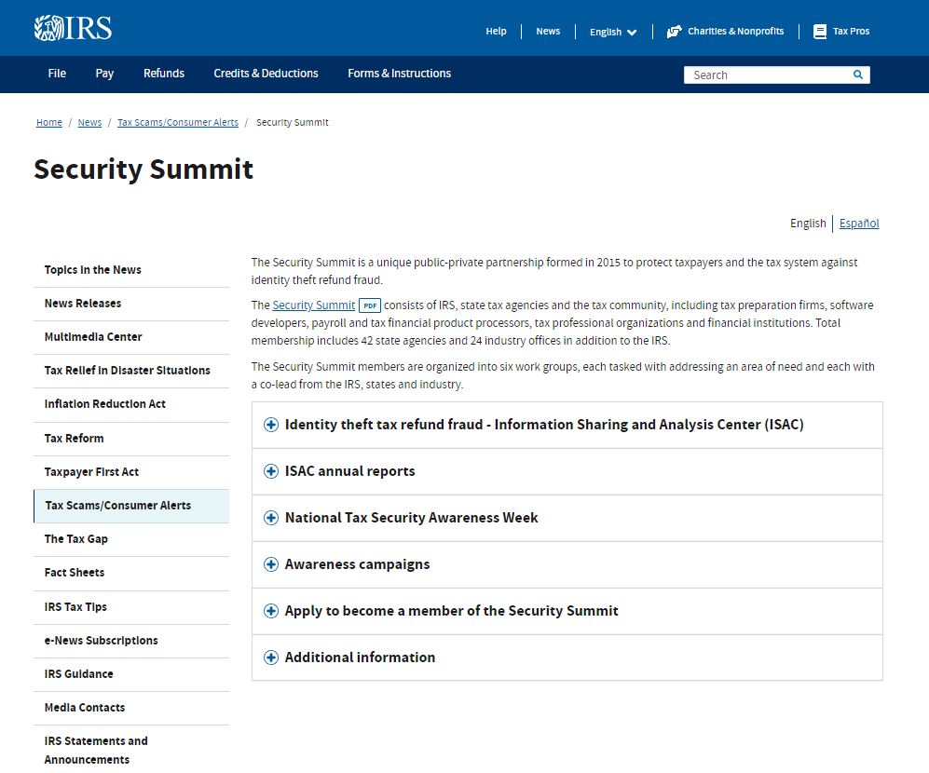Open Multimedia Center in sidebar

[x=131, y=337]
